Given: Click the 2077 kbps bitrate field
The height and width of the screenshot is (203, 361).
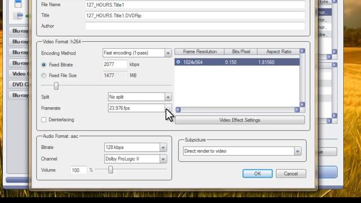Looking at the screenshot, I should tap(115, 64).
